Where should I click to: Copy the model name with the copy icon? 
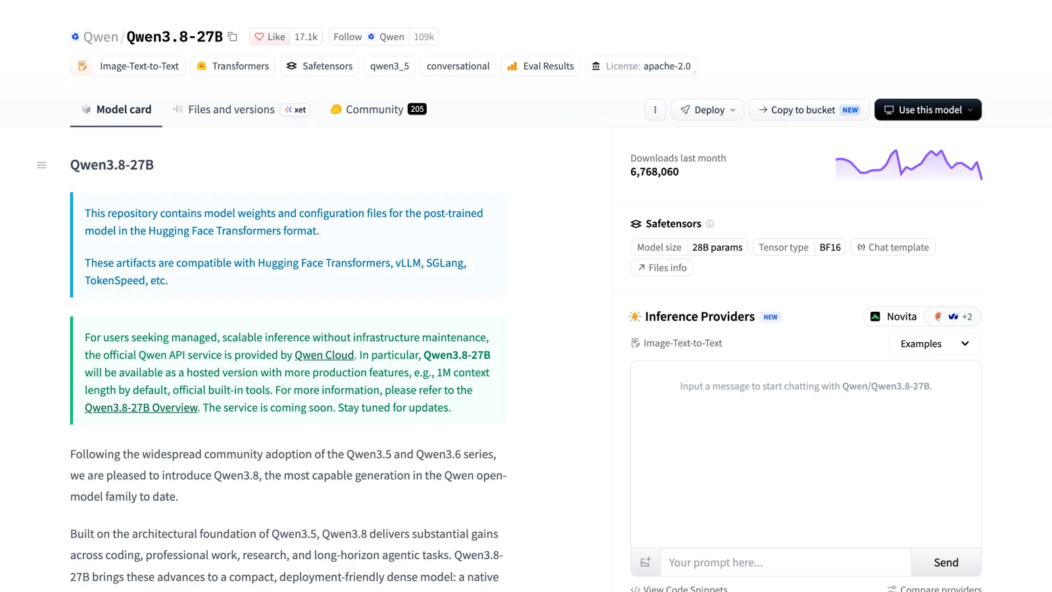(x=232, y=37)
